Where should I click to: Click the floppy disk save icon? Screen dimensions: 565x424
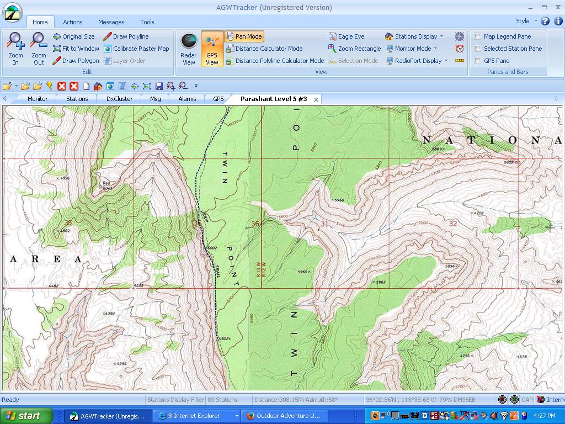pos(159,86)
